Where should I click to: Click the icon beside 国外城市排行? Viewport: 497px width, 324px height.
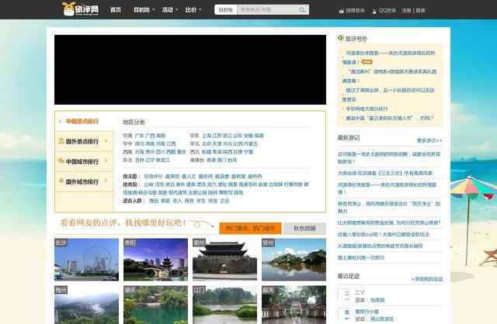coord(61,181)
